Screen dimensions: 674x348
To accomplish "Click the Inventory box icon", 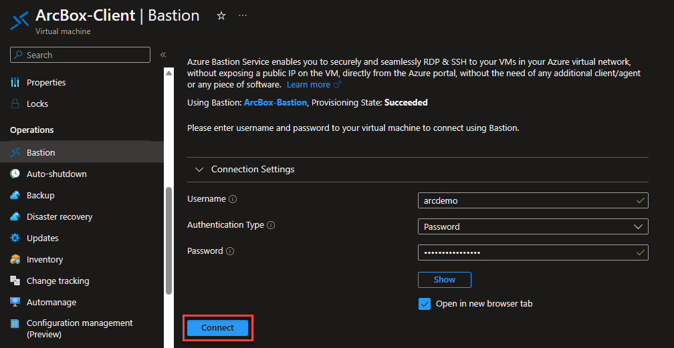I will (15, 259).
